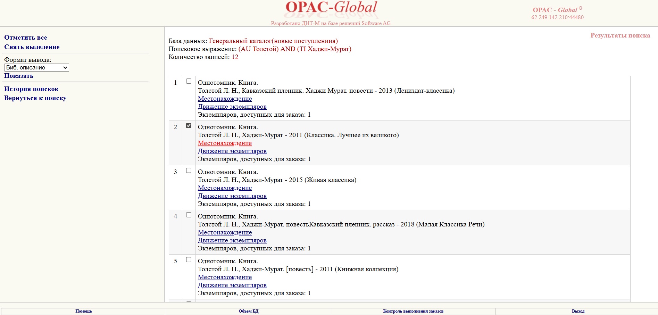
Task: Open 'Объем БД' in bottom bar
Action: [x=248, y=311]
